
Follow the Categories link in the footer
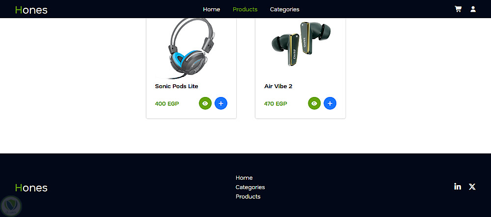(250, 187)
